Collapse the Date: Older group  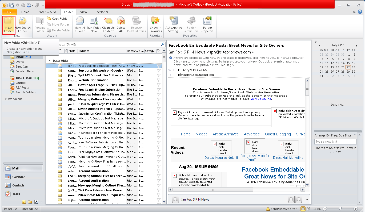click(49, 61)
